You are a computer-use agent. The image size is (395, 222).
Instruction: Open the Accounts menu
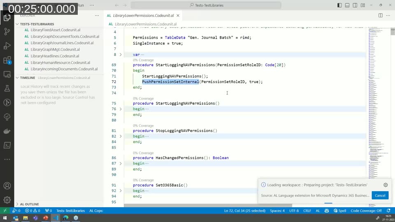pos(7,186)
